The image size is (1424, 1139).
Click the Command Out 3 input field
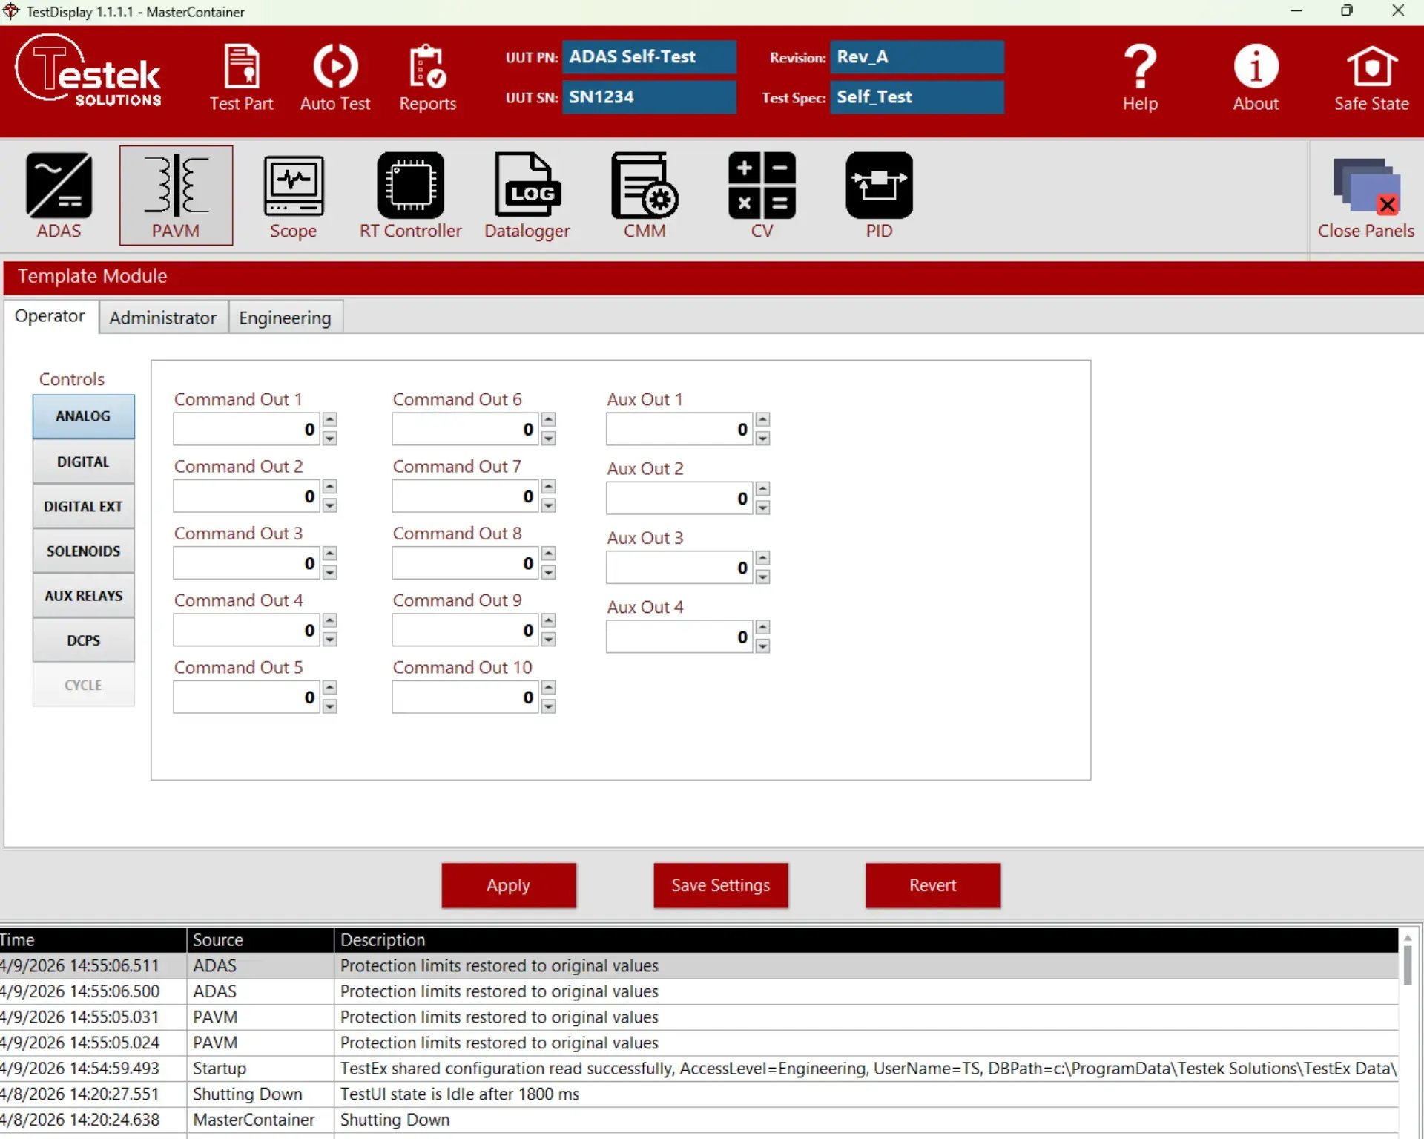click(245, 563)
